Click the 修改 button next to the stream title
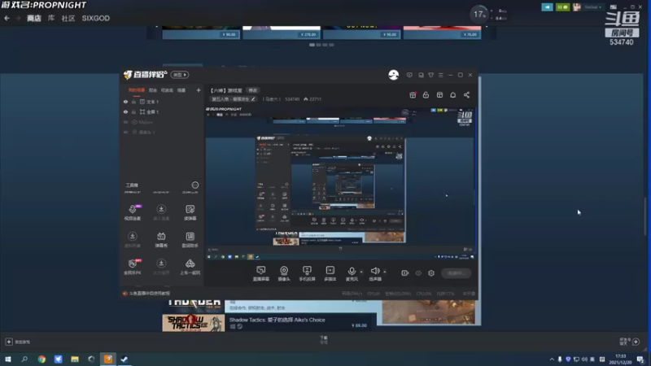Viewport: 651px width, 366px height. 253,90
